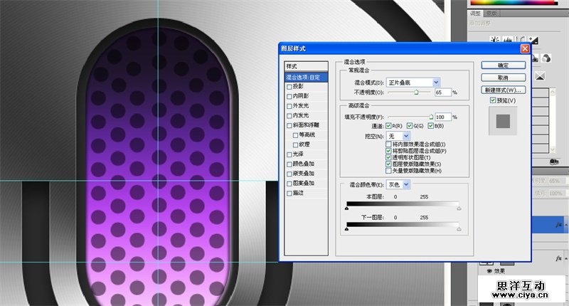The image size is (569, 306).
Task: Pick a color from the spectrum ramp
Action: [x=514, y=2]
